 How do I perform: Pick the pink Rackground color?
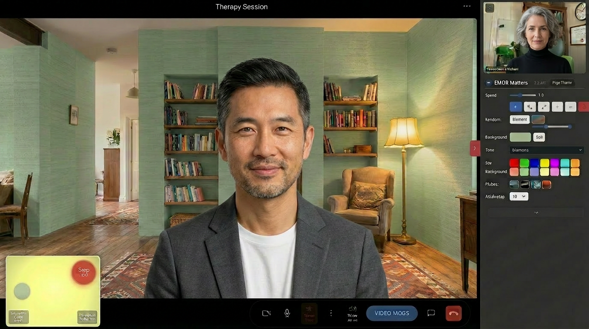click(555, 172)
